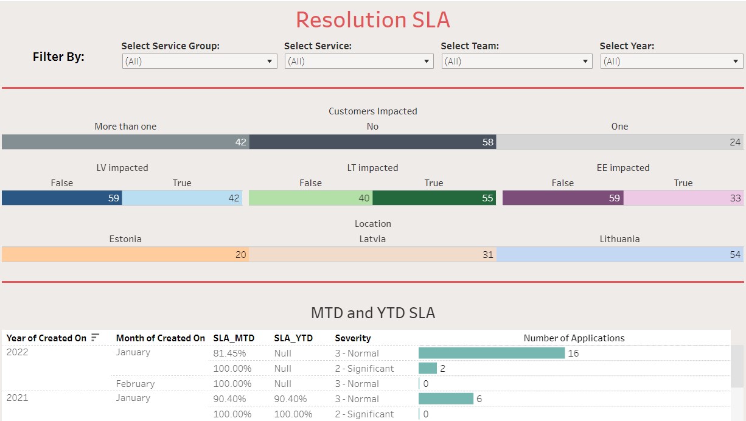Select the 2021 January Normal bar showing 6
This screenshot has height=421, width=746.
[x=445, y=398]
